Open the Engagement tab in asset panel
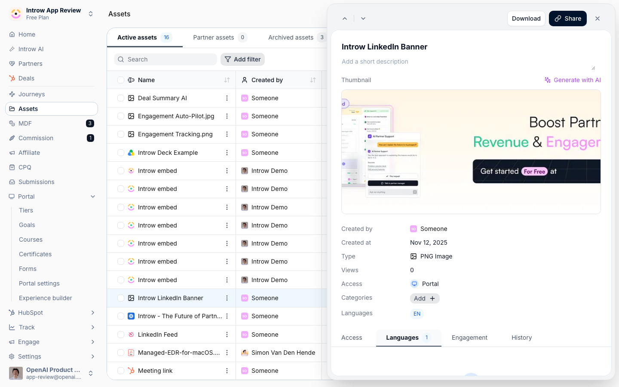Image resolution: width=619 pixels, height=387 pixels. tap(469, 338)
